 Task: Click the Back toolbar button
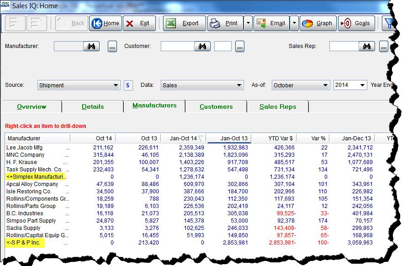click(72, 23)
